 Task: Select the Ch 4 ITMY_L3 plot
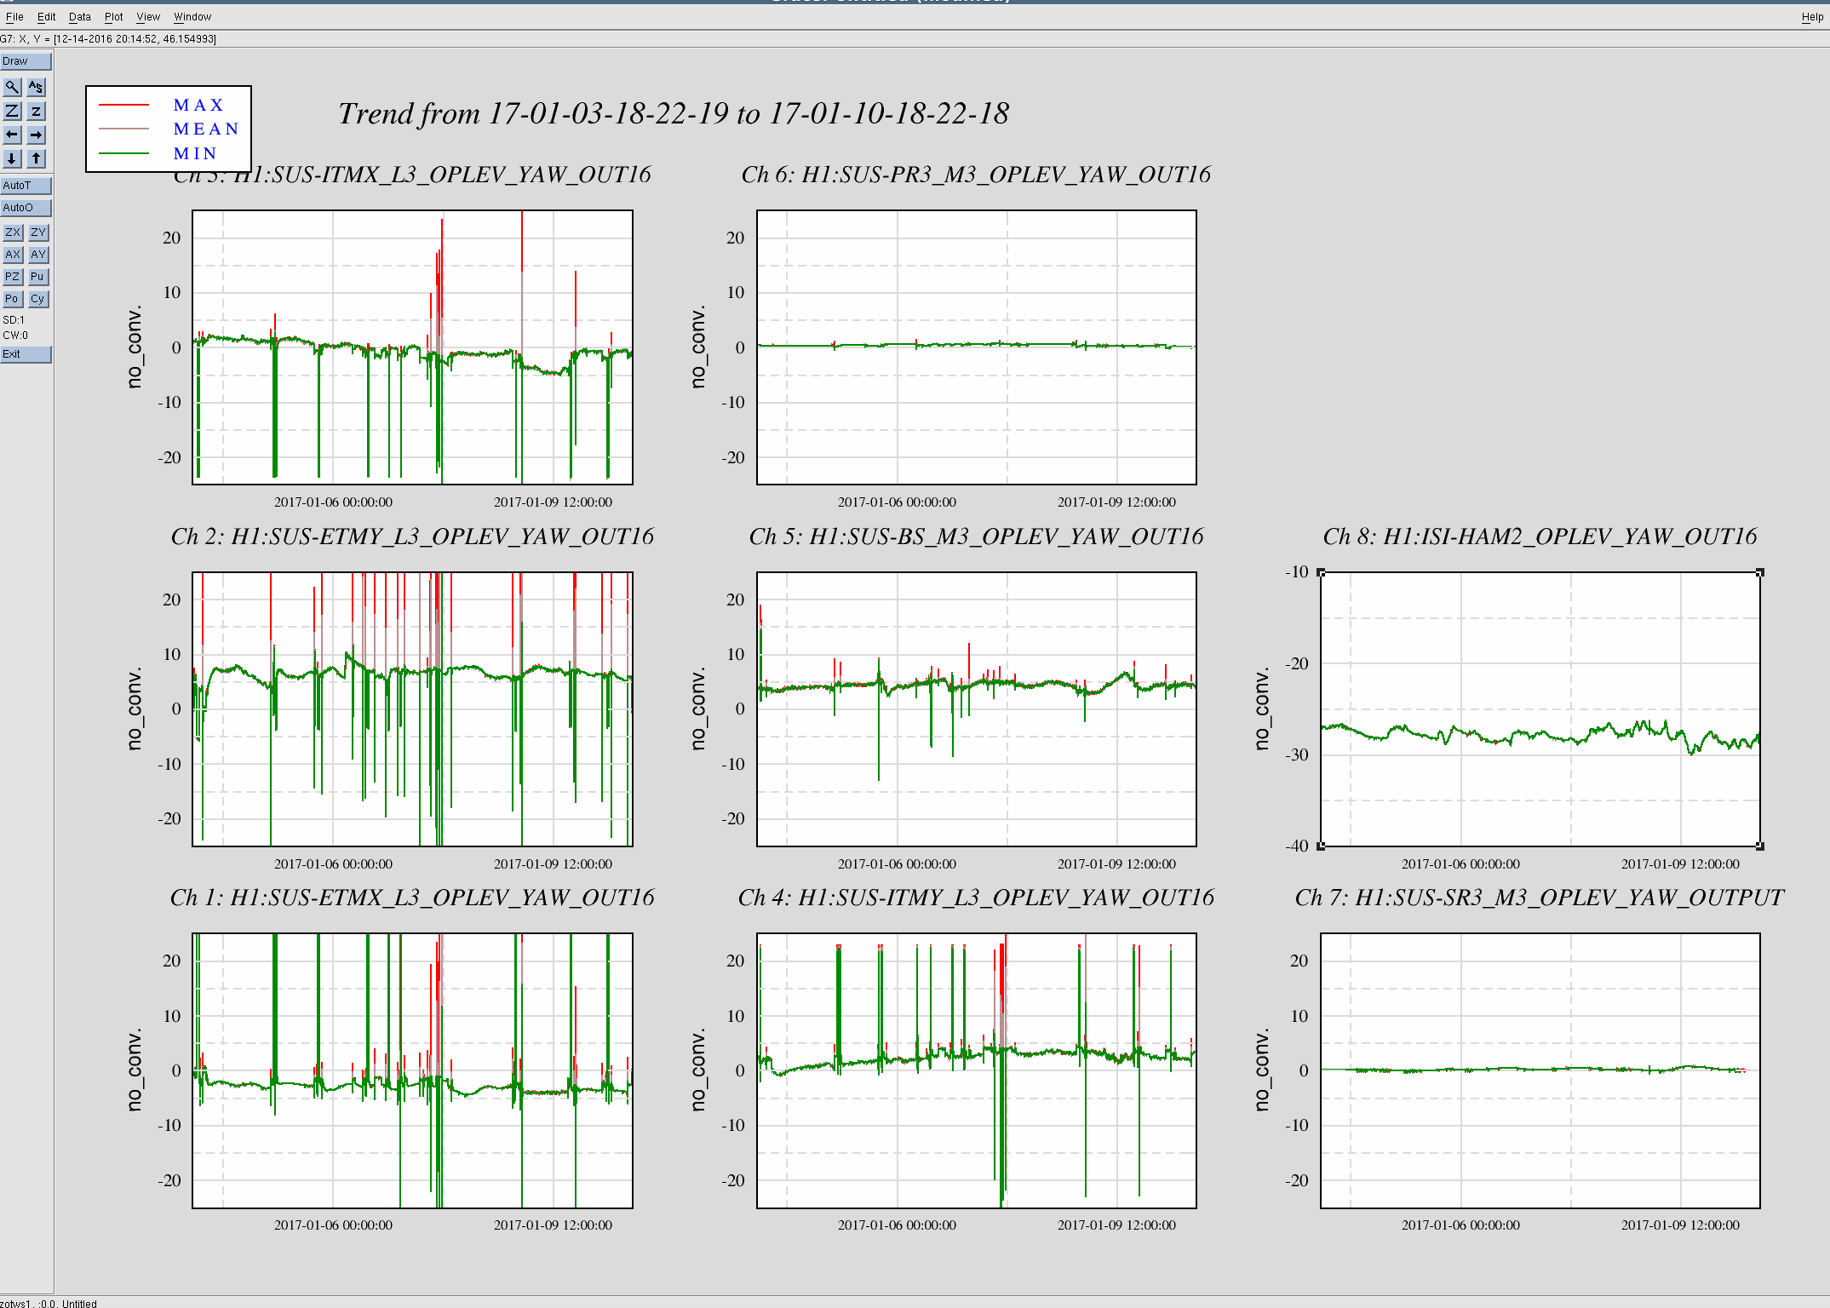click(976, 1070)
